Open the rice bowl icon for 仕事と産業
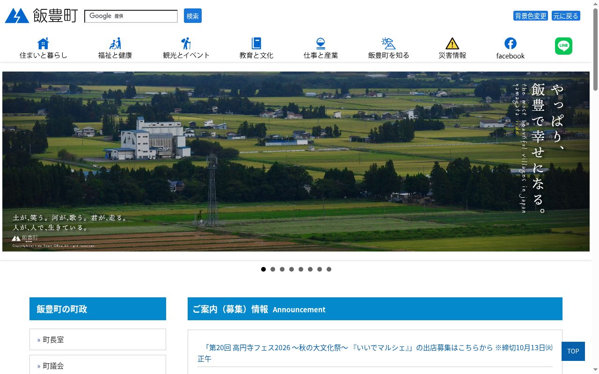This screenshot has width=599, height=374. click(x=321, y=43)
